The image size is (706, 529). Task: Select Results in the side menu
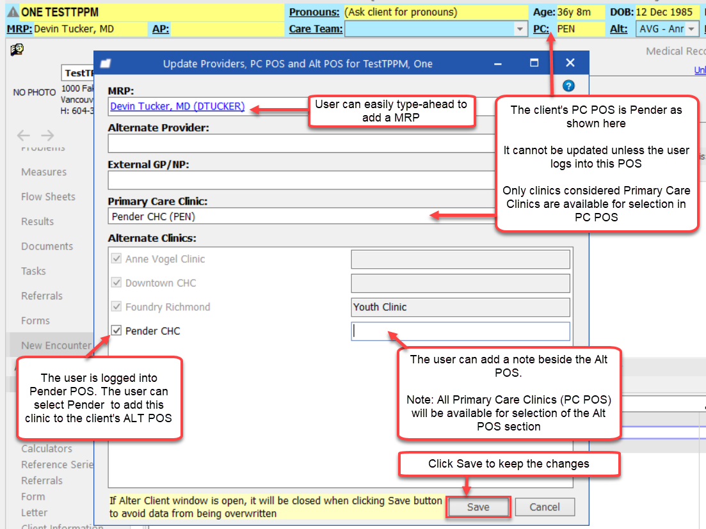[x=37, y=221]
